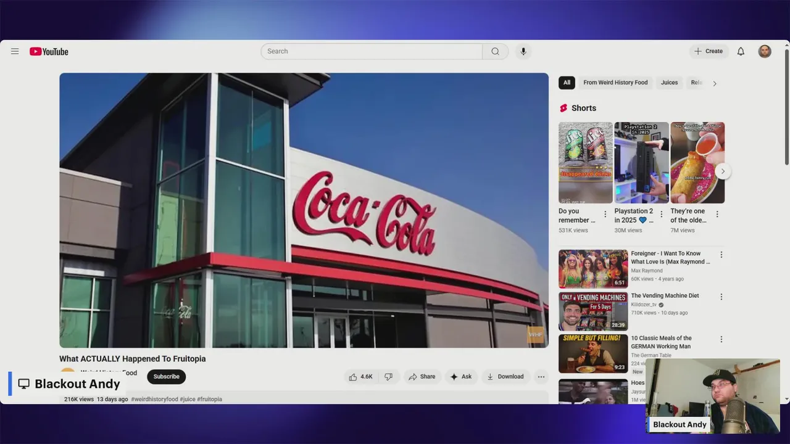The height and width of the screenshot is (444, 790).
Task: Open 'They're one of the olde' short thumbnail
Action: pos(697,163)
